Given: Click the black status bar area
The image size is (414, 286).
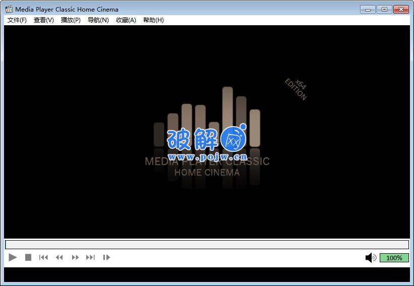Looking at the screenshot, I should click(207, 274).
